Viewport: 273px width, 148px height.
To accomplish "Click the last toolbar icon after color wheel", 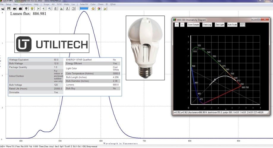I will (x=105, y=9).
